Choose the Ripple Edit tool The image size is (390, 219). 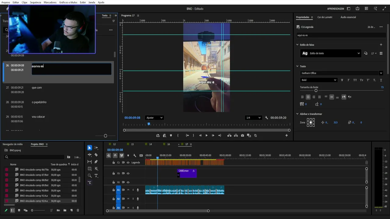(x=90, y=155)
